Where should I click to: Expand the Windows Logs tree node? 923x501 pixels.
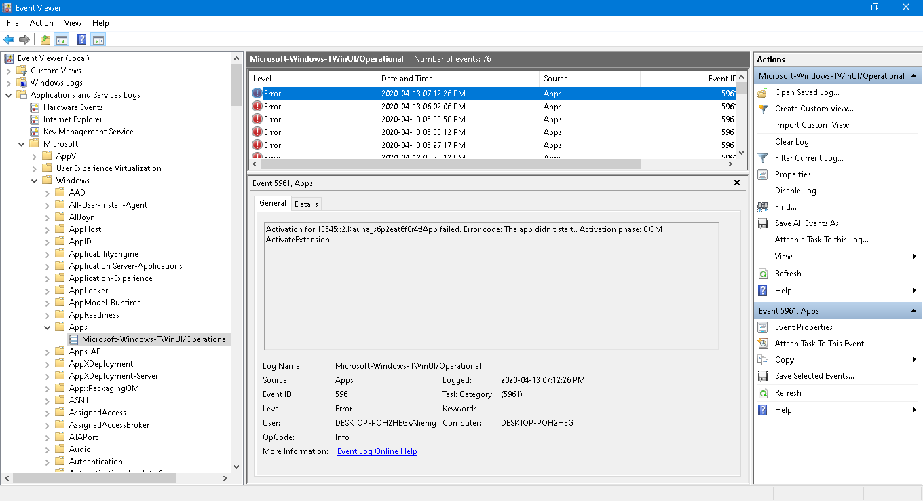point(8,83)
